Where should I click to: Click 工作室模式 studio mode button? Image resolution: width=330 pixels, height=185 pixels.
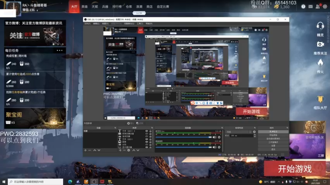pos(273,142)
